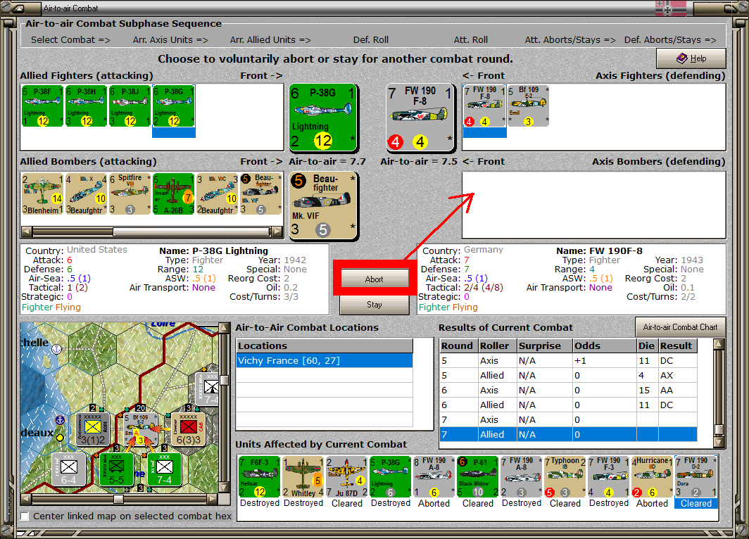Pick the Bf 109 Emil counter in Axis Fighters list
The image size is (749, 539).
pos(528,106)
